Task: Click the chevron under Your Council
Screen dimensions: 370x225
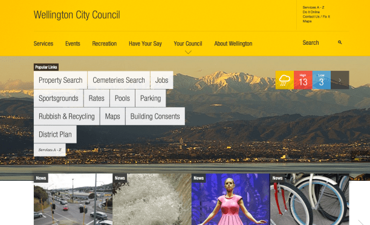Action: (x=188, y=52)
